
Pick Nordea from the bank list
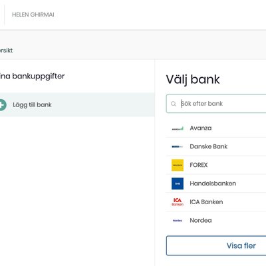coord(216,221)
